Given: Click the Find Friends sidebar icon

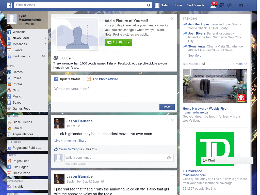Looking at the screenshot, I should point(9,56).
